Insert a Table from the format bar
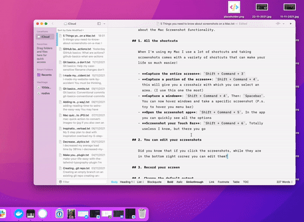Screen dimensions: 304x222 (236, 182)
